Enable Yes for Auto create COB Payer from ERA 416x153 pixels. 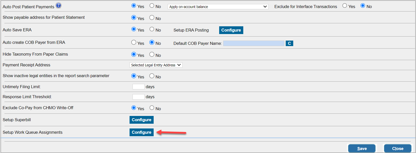click(x=134, y=42)
